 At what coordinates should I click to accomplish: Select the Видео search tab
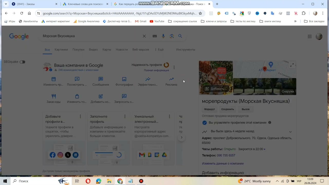click(93, 50)
